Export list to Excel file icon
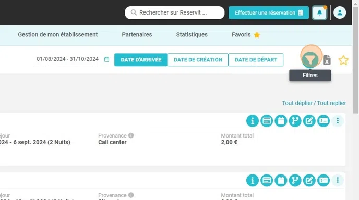The width and height of the screenshot is (359, 200). click(x=327, y=60)
